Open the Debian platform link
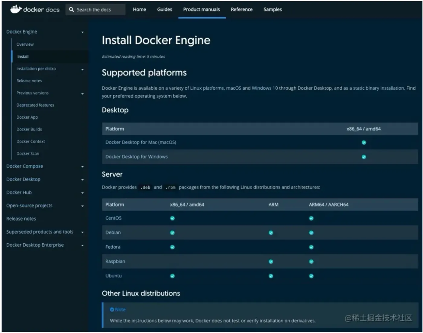 [113, 232]
